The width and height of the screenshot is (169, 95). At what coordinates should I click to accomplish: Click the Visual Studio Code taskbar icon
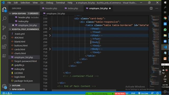(165, 47)
